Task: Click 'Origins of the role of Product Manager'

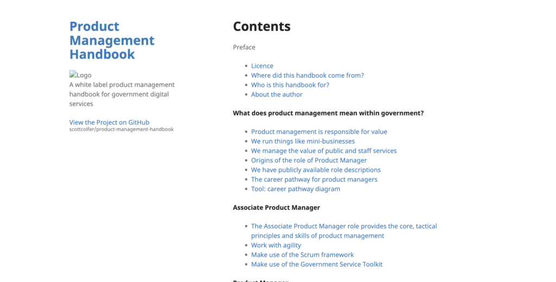Action: [x=308, y=161]
